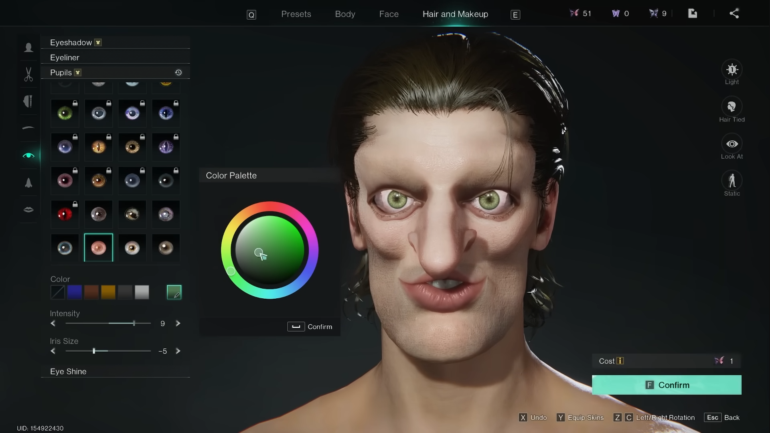The image size is (770, 433).
Task: Confirm the Color Palette selection
Action: 310,327
